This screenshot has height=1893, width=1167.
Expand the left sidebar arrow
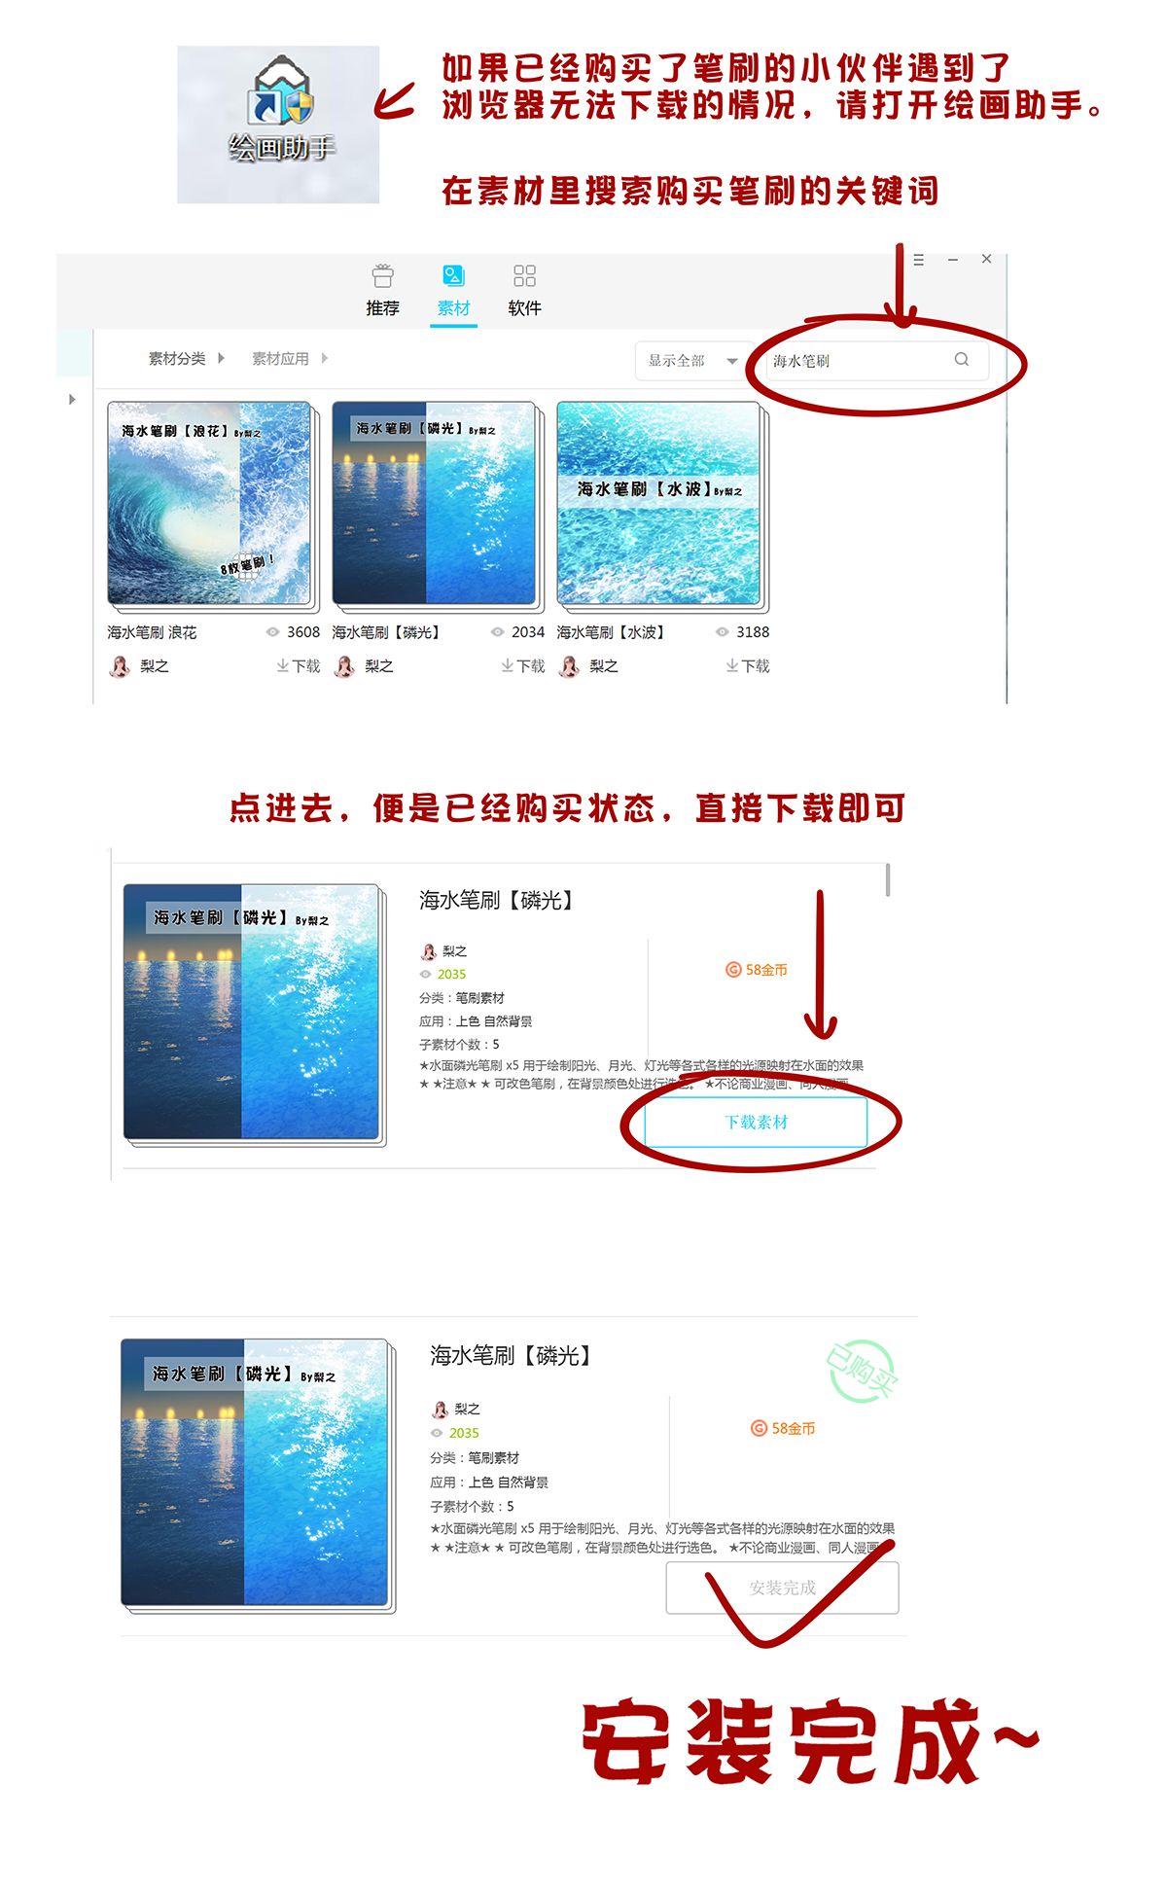[72, 400]
